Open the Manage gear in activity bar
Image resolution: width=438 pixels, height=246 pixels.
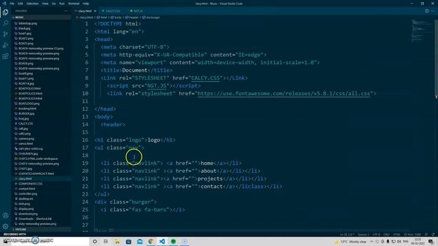[5, 226]
